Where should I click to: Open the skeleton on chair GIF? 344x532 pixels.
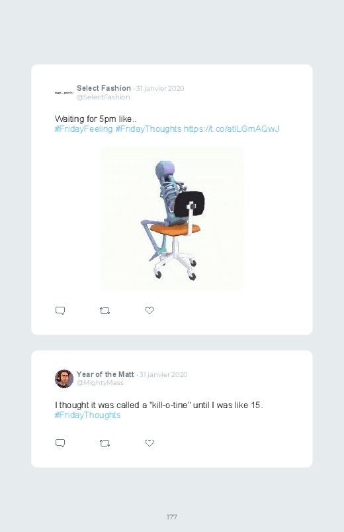click(172, 219)
